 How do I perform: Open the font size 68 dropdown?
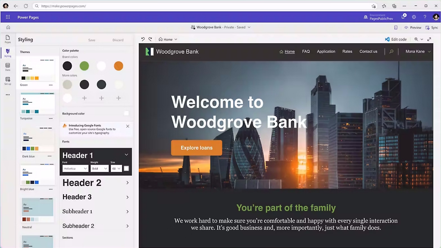pyautogui.click(x=116, y=168)
